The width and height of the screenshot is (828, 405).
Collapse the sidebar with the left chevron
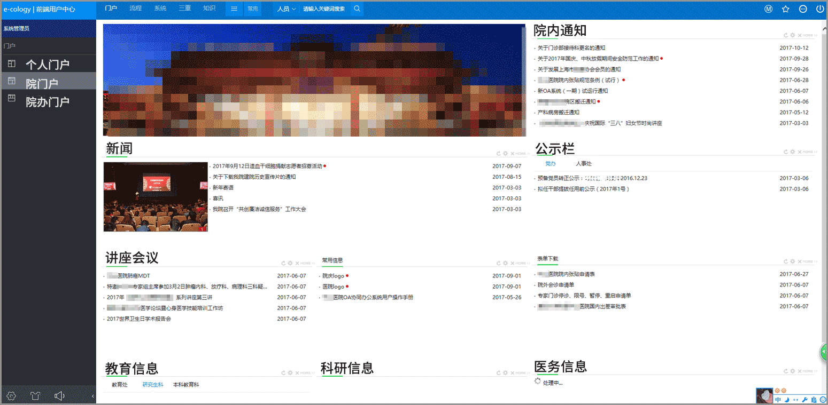click(93, 396)
